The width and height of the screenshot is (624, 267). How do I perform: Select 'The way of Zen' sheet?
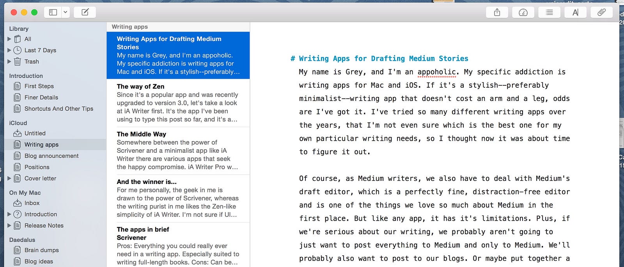click(x=178, y=103)
